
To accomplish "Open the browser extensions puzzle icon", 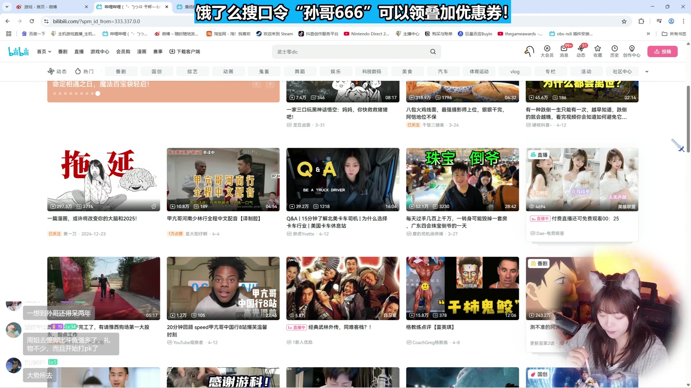I will (641, 21).
